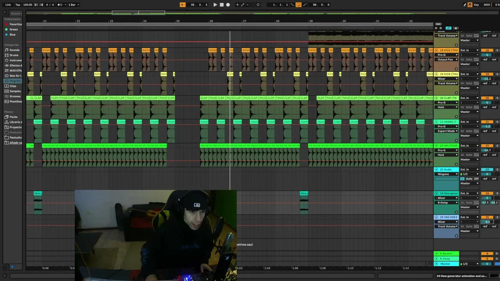
Task: Click the Stop transport button
Action: (221, 5)
